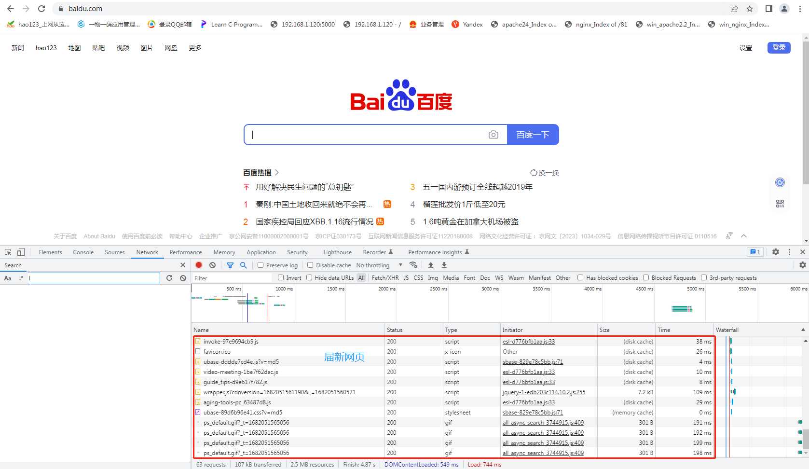
Task: Check Hide data URLs checkbox
Action: [309, 277]
